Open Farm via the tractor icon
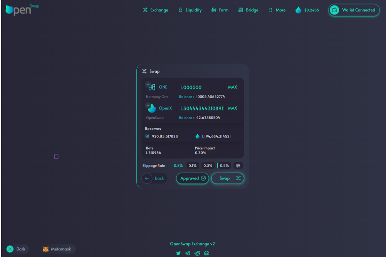386x257 pixels. (214, 10)
